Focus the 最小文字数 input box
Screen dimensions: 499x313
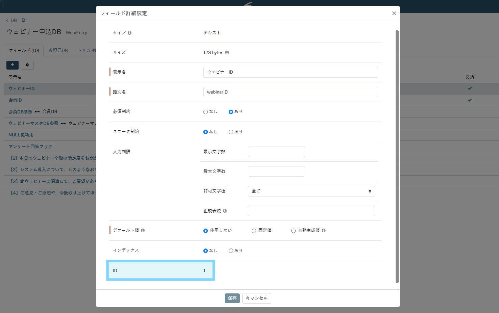click(276, 152)
